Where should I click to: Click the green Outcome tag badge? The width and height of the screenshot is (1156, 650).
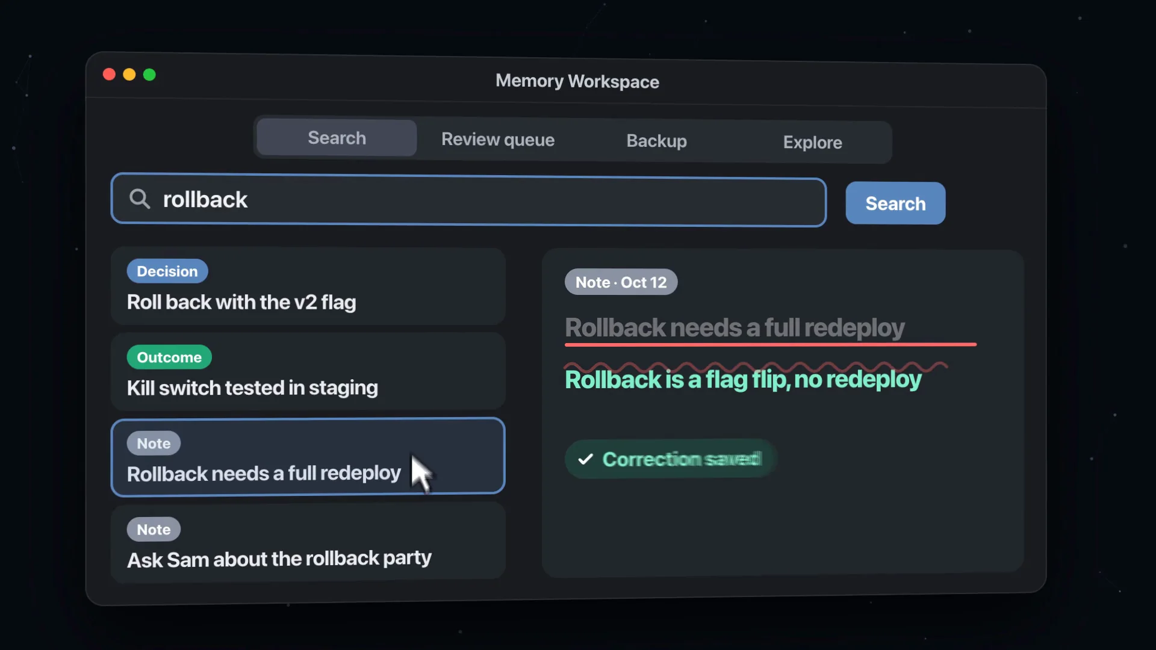169,357
